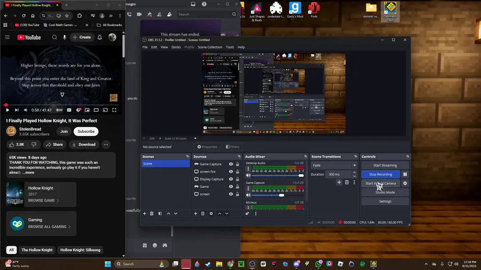This screenshot has height=270, width=481.
Task: Toggle visibility of Game Capture source
Action: click(231, 164)
